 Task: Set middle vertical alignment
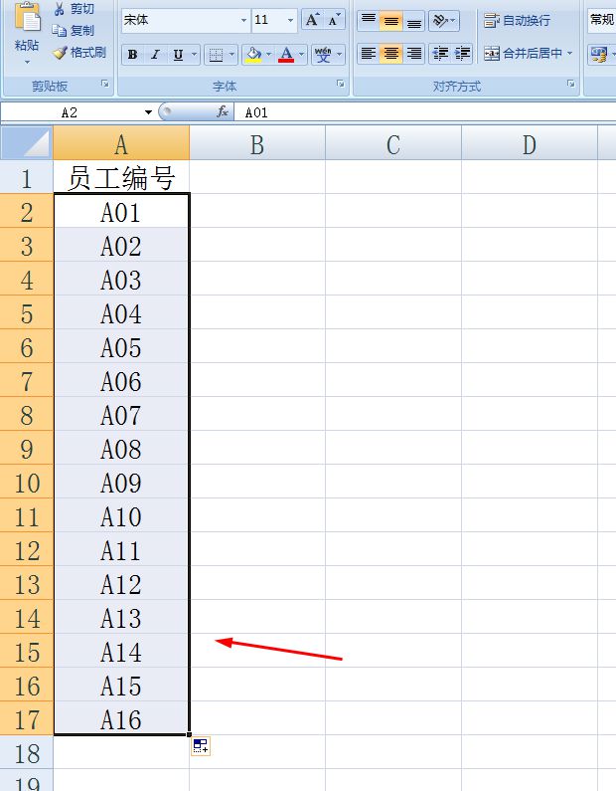click(x=391, y=20)
